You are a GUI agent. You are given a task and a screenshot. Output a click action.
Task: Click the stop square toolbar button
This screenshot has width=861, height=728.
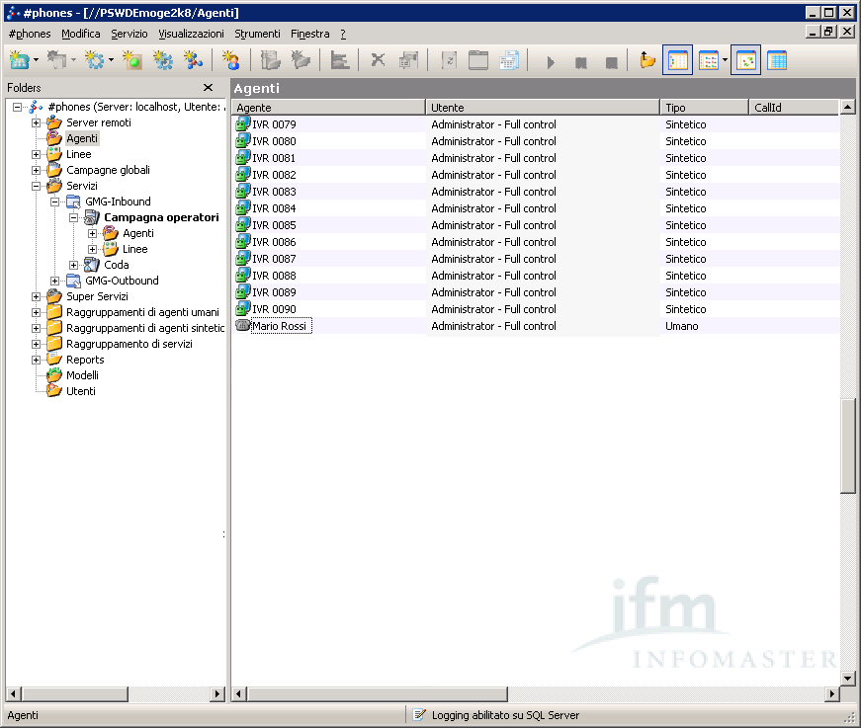click(611, 62)
